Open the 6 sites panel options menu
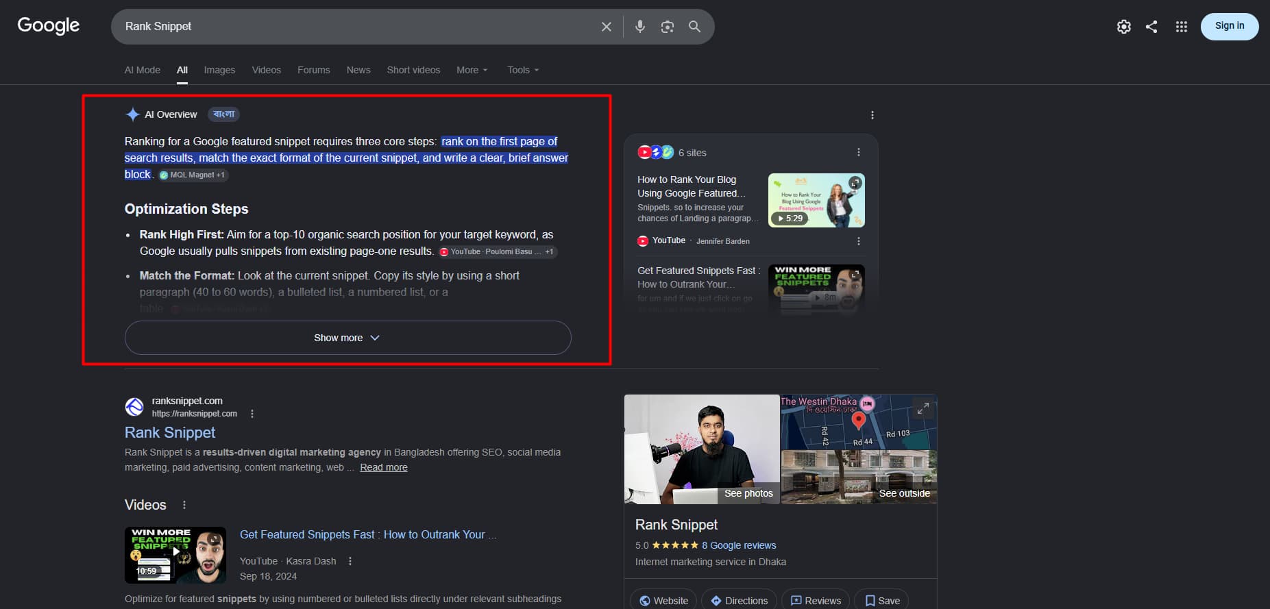This screenshot has height=609, width=1270. [x=859, y=152]
